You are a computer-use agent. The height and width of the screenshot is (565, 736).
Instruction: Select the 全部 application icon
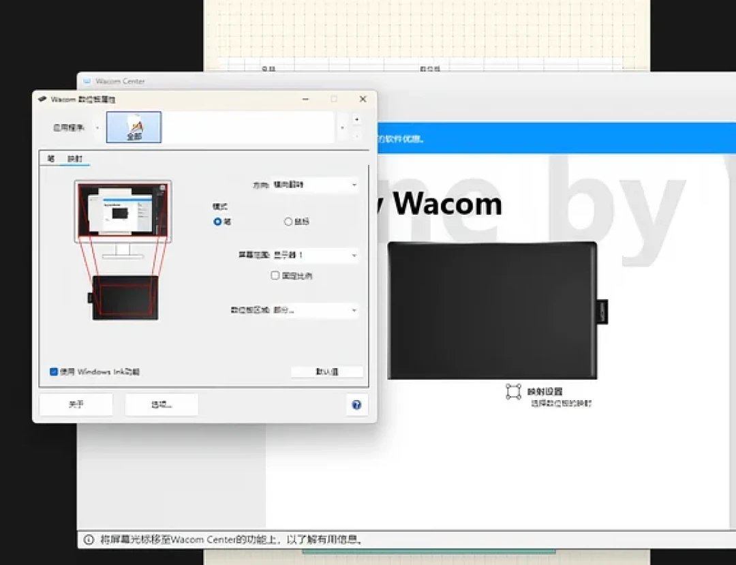click(x=134, y=127)
